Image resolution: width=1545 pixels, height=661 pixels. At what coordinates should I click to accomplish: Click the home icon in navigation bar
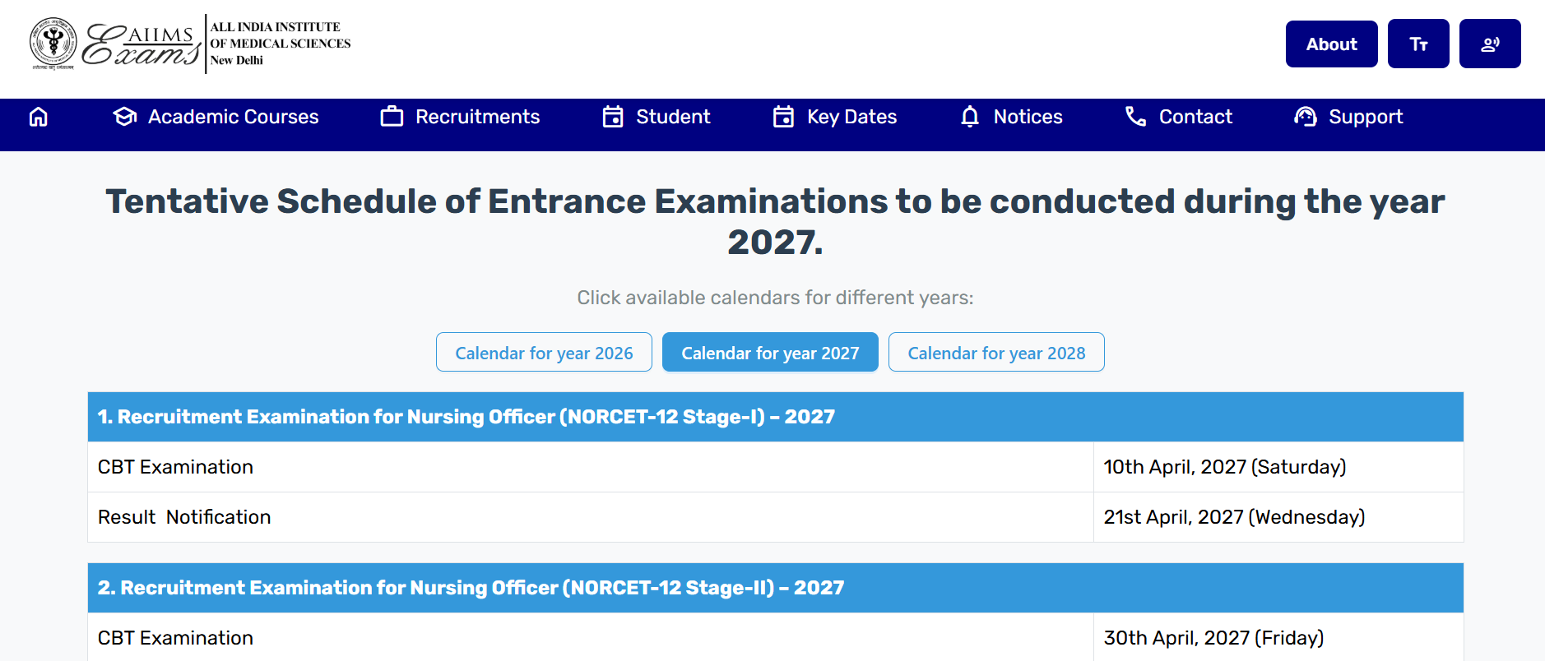click(x=39, y=117)
